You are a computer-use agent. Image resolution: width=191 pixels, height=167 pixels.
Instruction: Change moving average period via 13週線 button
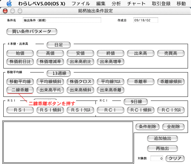[x=59, y=73]
